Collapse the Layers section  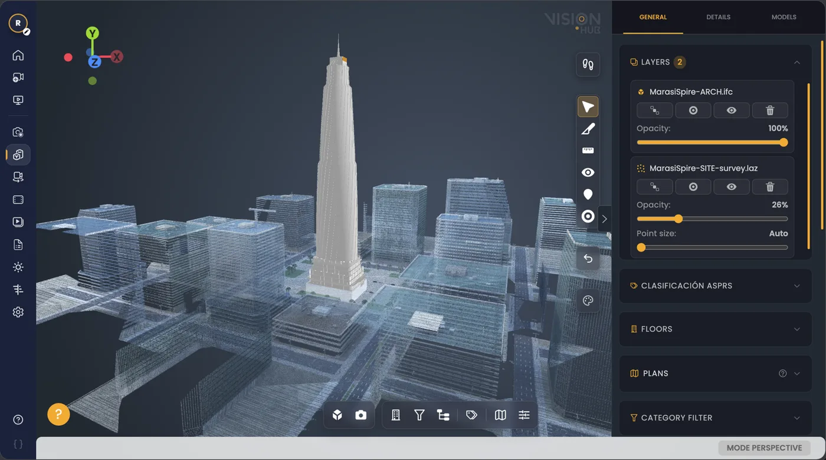(797, 62)
